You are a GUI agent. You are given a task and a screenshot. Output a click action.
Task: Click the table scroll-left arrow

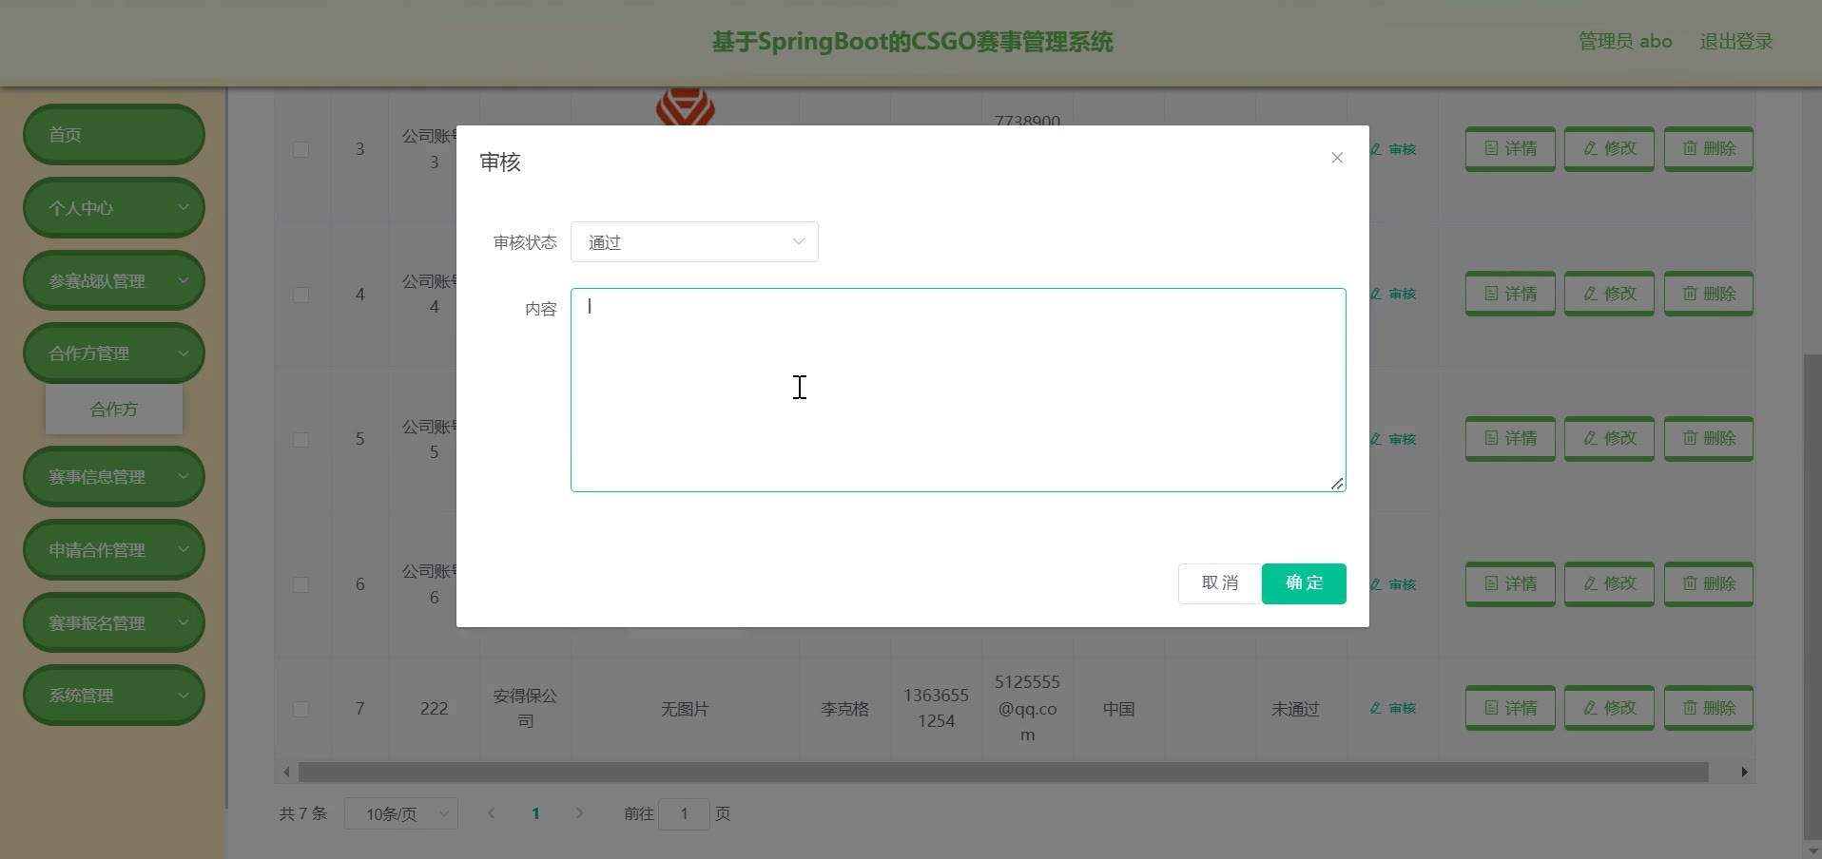pos(286,773)
